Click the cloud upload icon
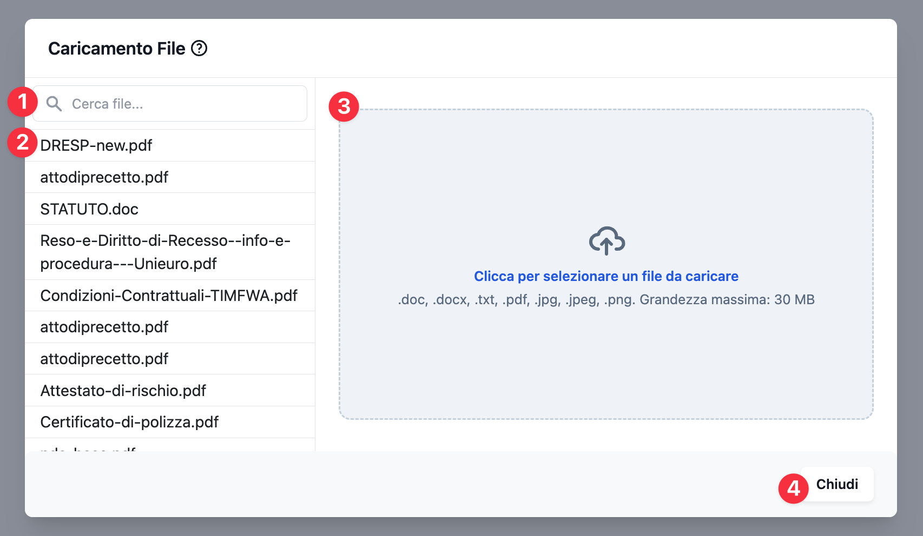The image size is (923, 536). click(606, 240)
